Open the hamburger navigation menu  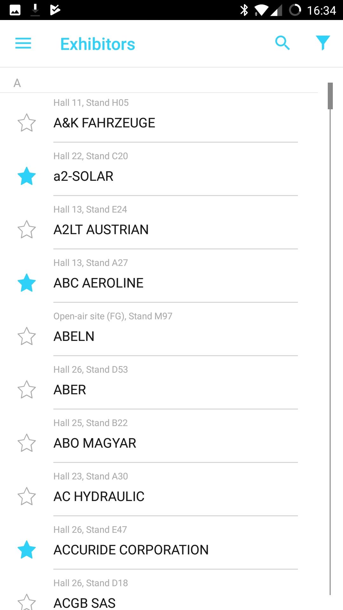(x=23, y=43)
